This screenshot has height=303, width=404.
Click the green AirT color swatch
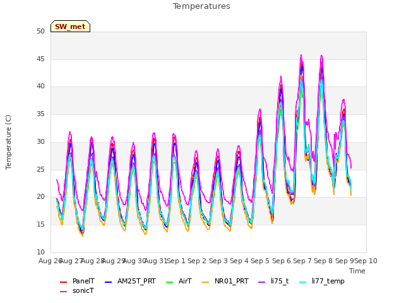[x=170, y=282]
